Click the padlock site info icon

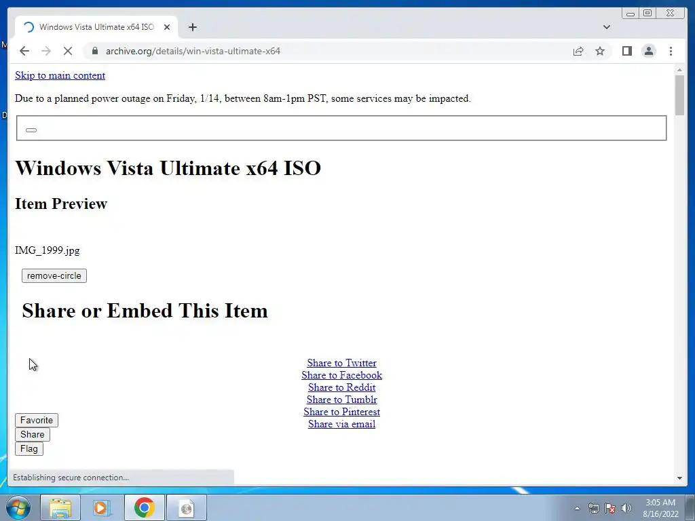[x=94, y=51]
